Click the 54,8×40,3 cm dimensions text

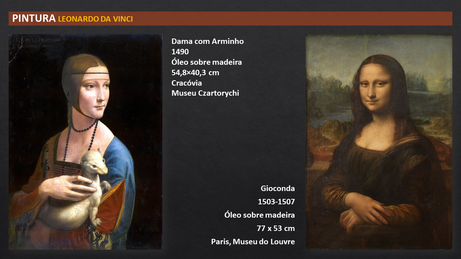(x=195, y=73)
